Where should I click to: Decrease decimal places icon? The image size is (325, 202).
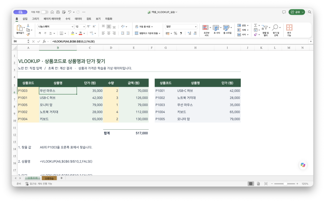coord(195,33)
